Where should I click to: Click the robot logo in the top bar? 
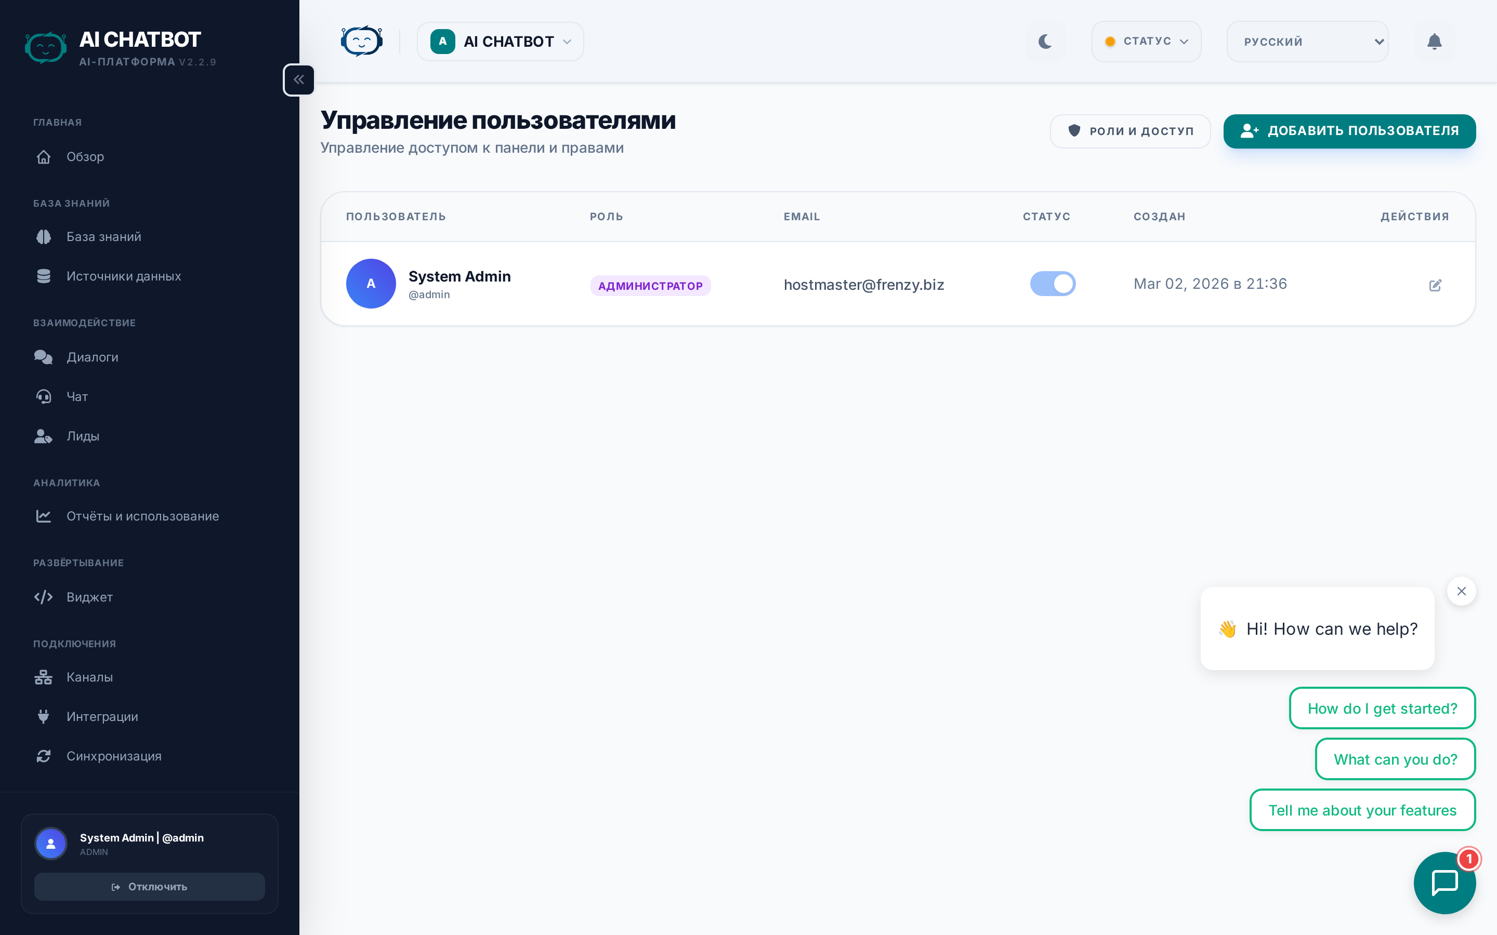tap(362, 42)
